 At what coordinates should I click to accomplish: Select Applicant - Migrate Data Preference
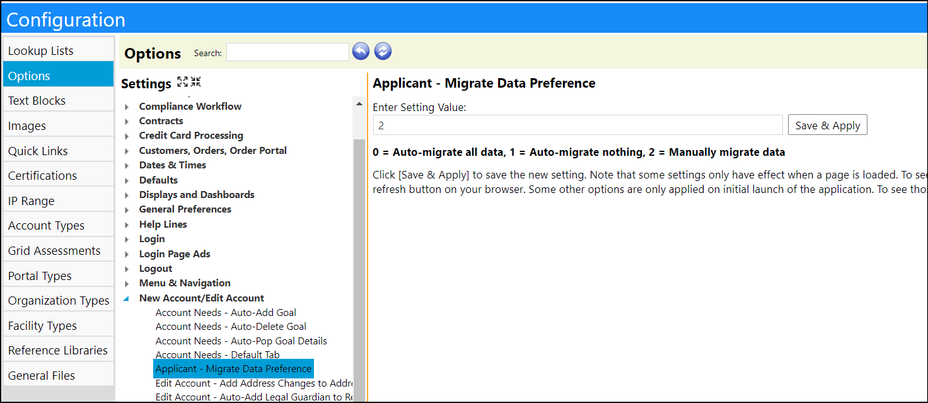[x=233, y=368]
